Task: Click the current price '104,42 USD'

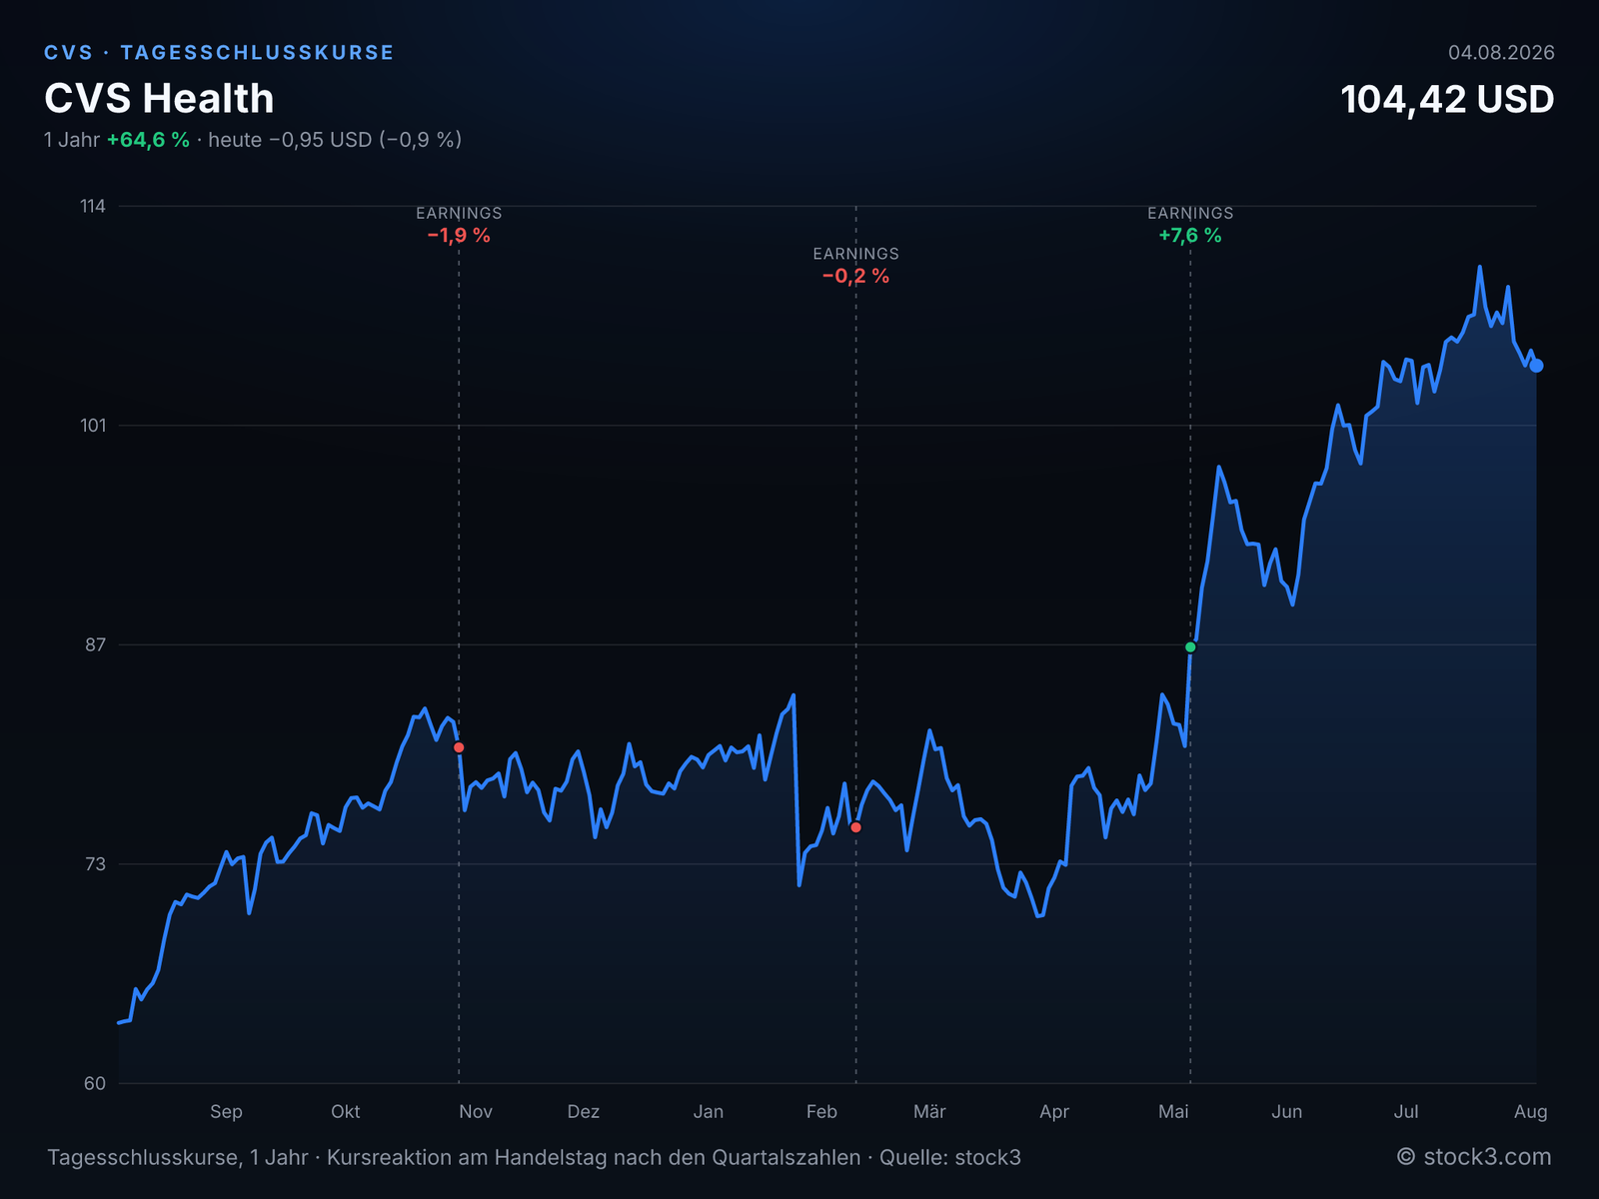Action: (1447, 100)
